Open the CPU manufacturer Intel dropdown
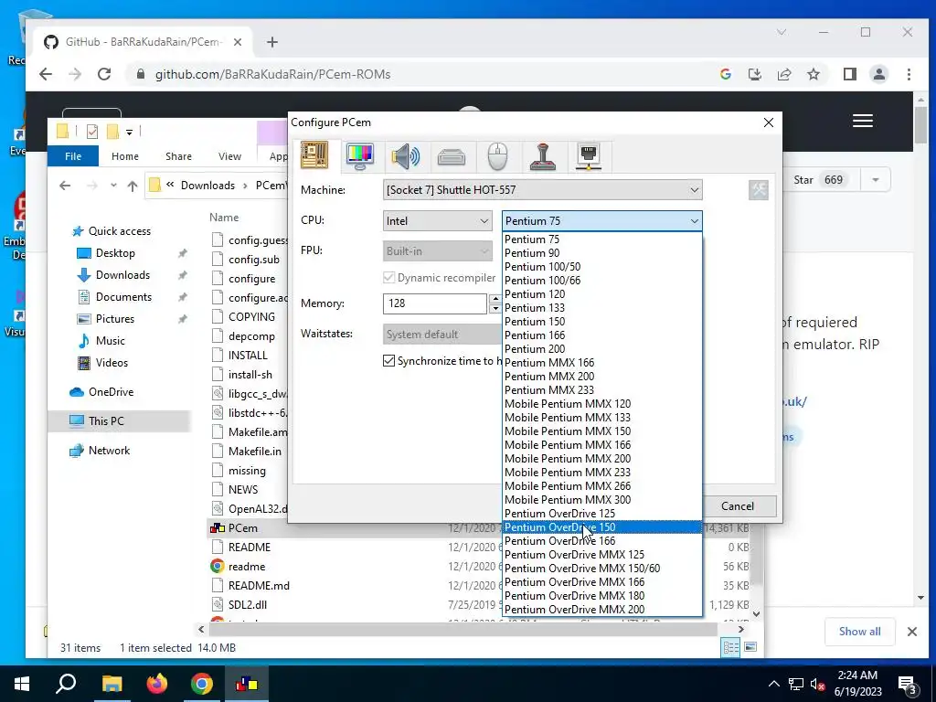936x702 pixels. pos(438,221)
